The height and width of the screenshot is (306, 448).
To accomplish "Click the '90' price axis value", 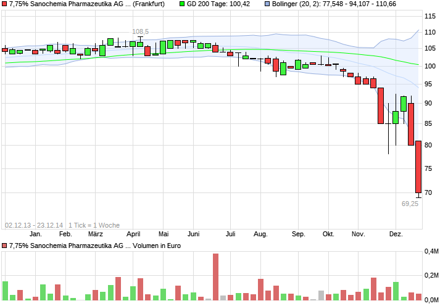I will [428, 104].
